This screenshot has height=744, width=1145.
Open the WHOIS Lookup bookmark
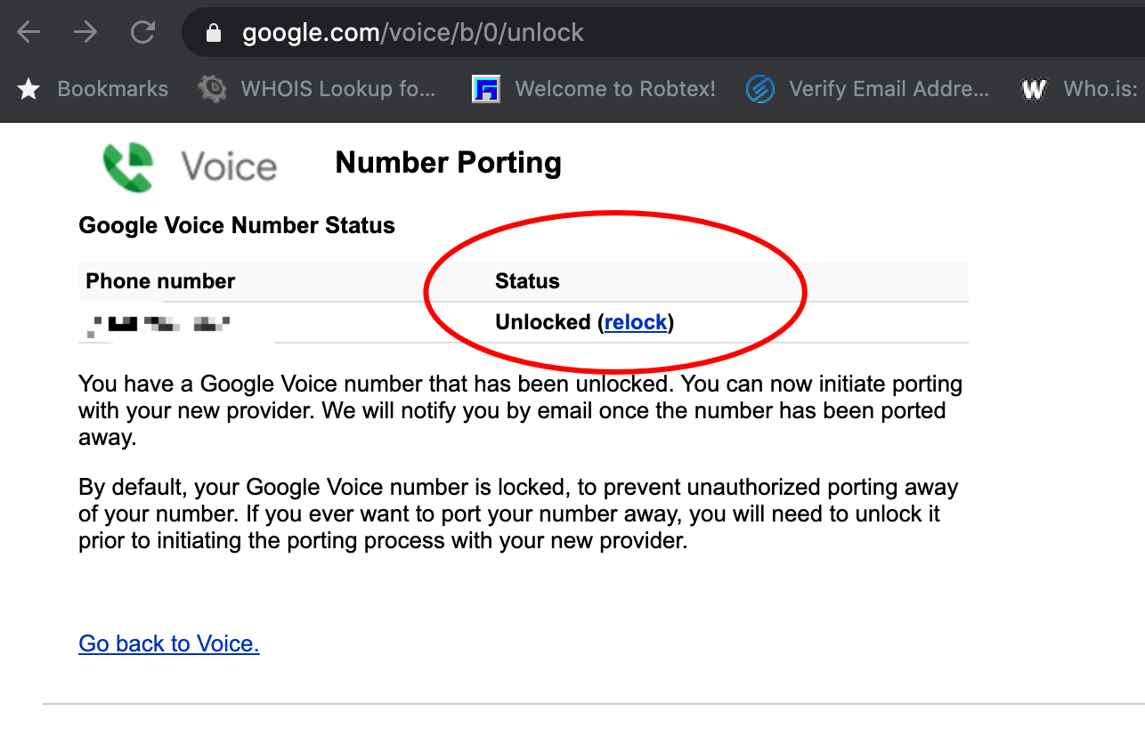pyautogui.click(x=338, y=89)
